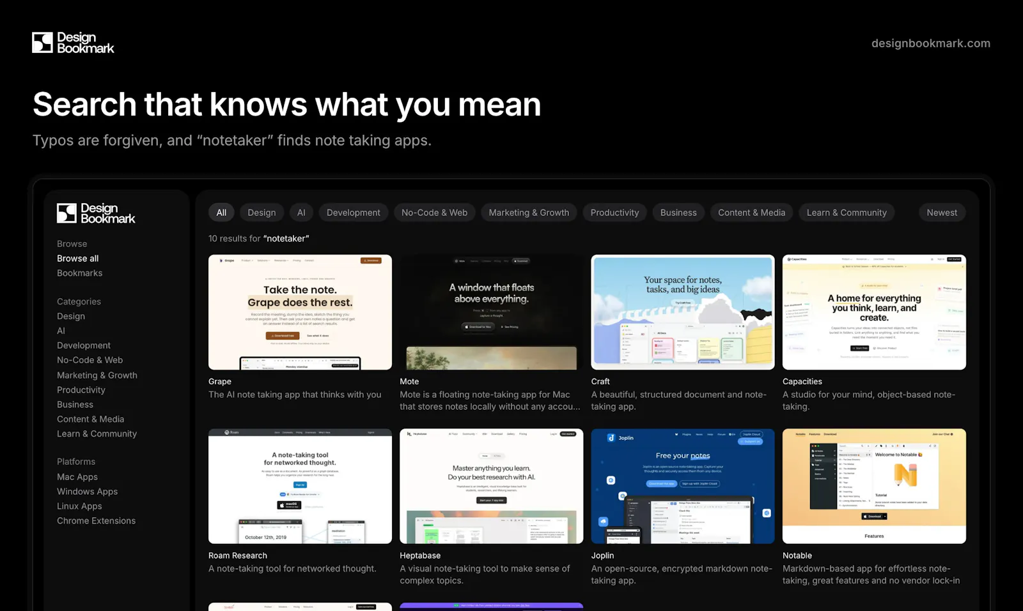1023x611 pixels.
Task: Open No-Code & Web in the sidebar
Action: [90, 360]
